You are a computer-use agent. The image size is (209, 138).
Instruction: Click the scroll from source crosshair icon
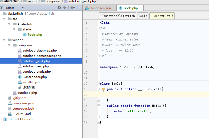pyautogui.click(x=59, y=8)
